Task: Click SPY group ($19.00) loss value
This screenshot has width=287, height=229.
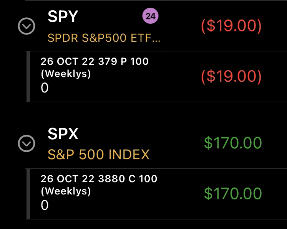Action: click(231, 26)
